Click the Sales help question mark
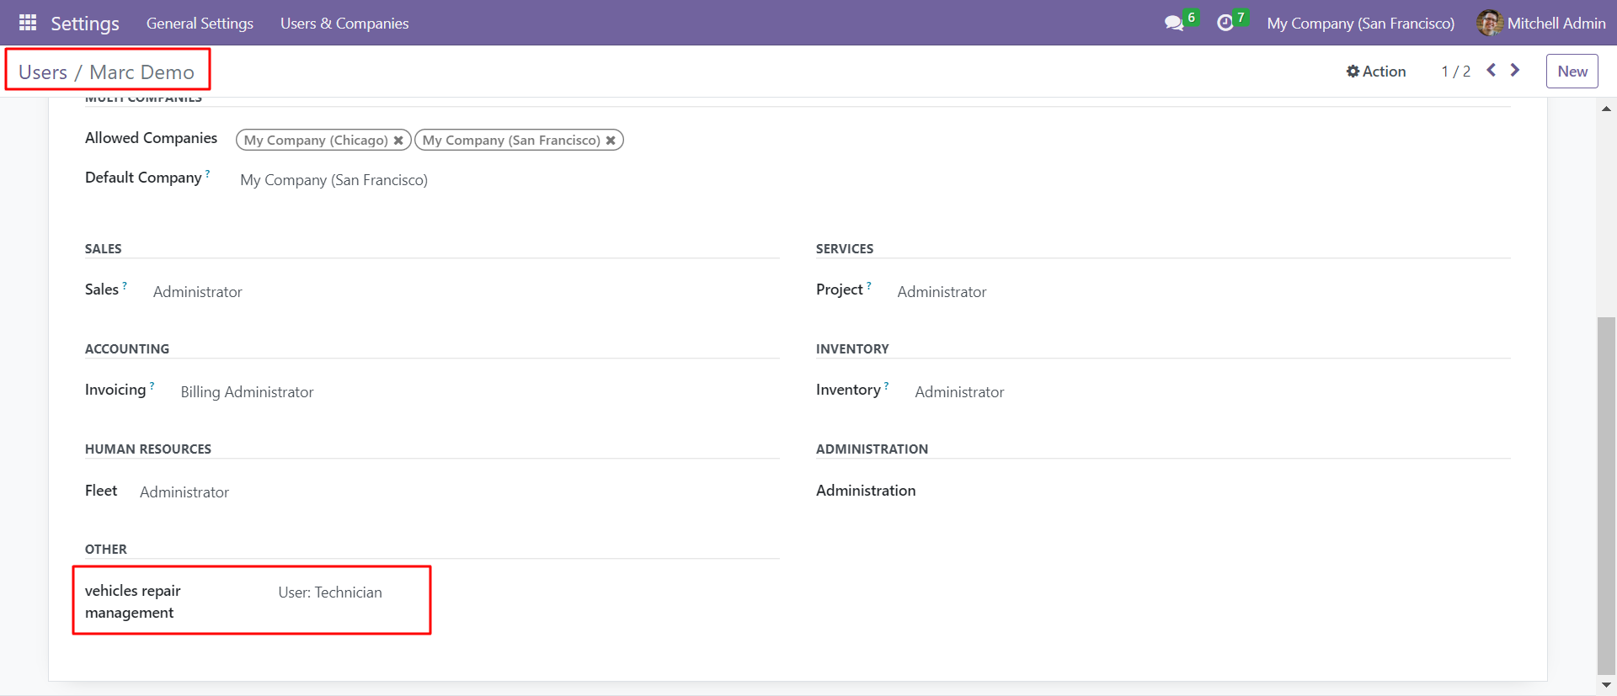Viewport: 1617px width, 696px height. click(125, 285)
